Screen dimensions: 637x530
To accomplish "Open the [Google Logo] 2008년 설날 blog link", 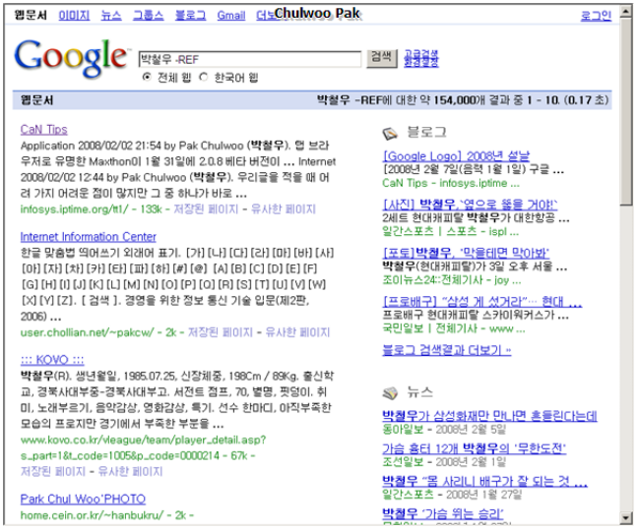I will [456, 155].
